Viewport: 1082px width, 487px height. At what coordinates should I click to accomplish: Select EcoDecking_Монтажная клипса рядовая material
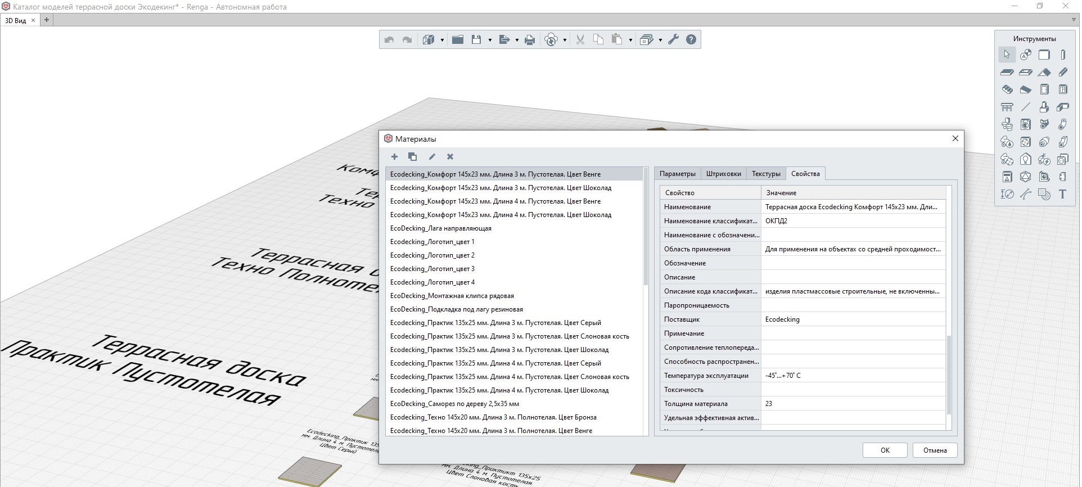coord(514,296)
